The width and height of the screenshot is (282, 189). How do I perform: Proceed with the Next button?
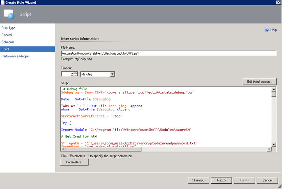click(x=221, y=180)
